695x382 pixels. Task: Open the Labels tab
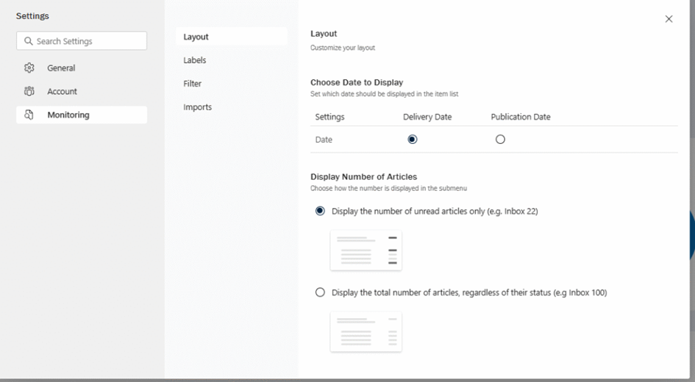point(195,60)
